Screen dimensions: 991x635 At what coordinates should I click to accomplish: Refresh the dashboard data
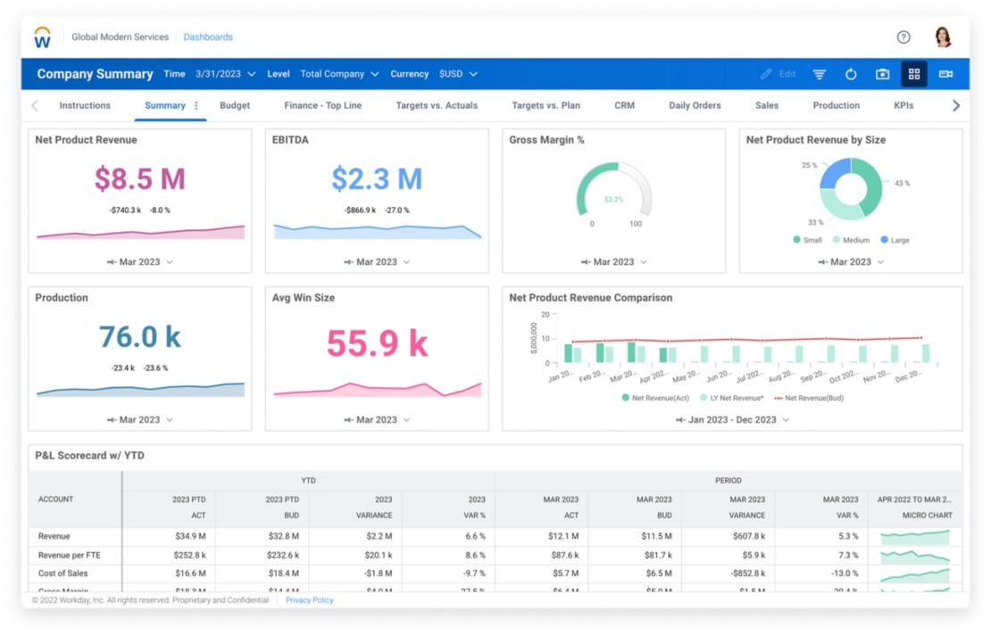[851, 74]
